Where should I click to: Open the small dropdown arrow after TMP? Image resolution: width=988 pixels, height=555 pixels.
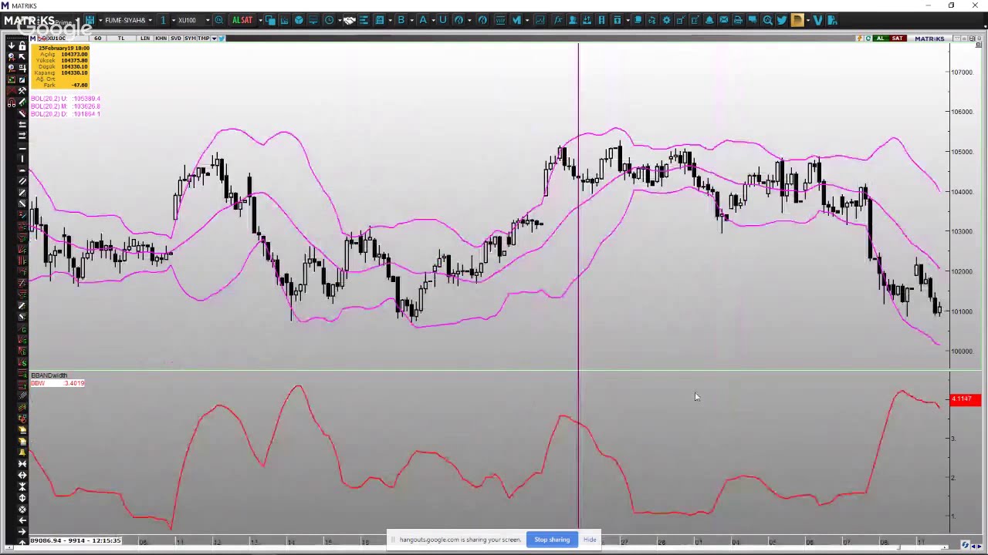[214, 38]
